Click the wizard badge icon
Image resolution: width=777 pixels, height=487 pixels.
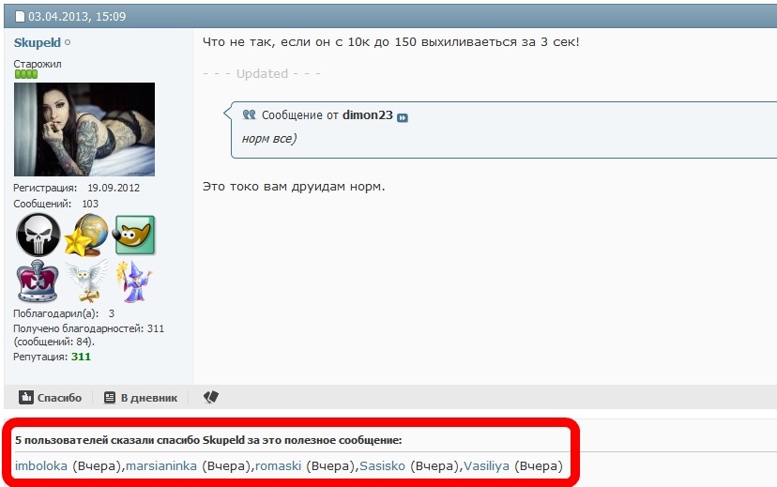point(134,281)
